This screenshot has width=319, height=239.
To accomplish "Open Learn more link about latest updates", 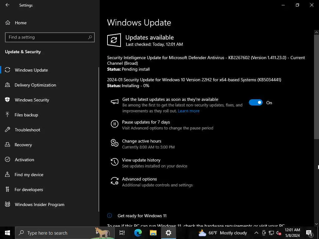I will (188, 111).
